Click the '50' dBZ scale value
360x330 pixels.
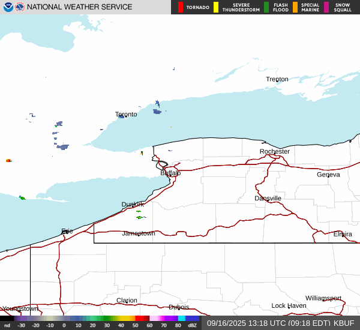[x=135, y=325]
